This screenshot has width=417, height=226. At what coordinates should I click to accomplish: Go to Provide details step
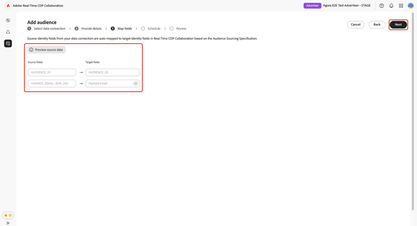click(x=88, y=28)
